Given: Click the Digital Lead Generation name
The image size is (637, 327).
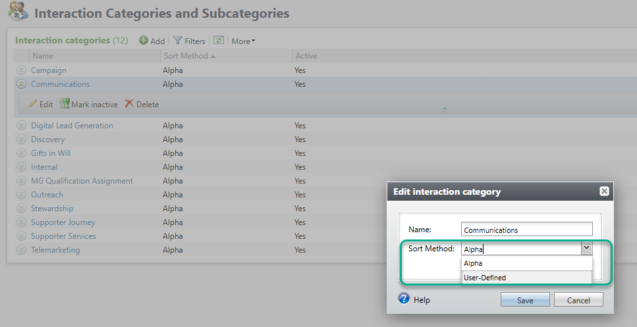Looking at the screenshot, I should (x=72, y=126).
